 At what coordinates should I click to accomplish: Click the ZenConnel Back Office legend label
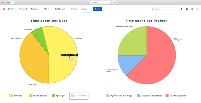152,96
